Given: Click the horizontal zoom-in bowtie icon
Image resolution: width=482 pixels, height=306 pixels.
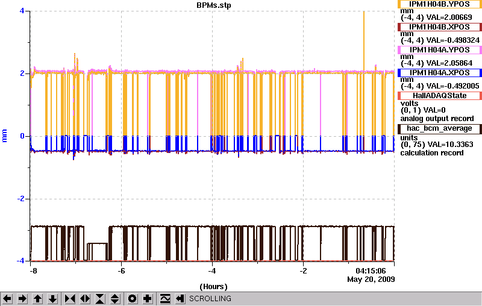Looking at the screenshot, I should pos(70,299).
